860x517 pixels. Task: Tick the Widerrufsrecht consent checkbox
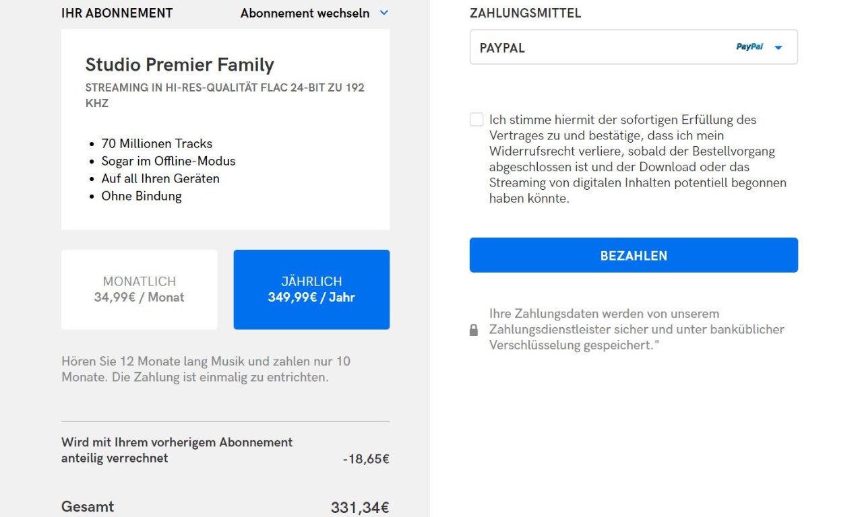click(477, 120)
